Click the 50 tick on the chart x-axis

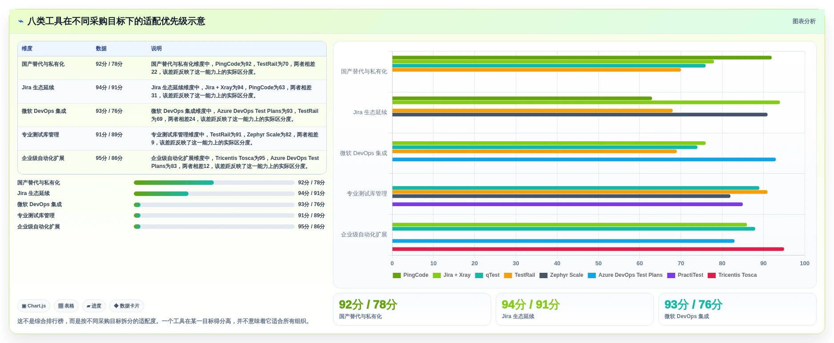[598, 263]
